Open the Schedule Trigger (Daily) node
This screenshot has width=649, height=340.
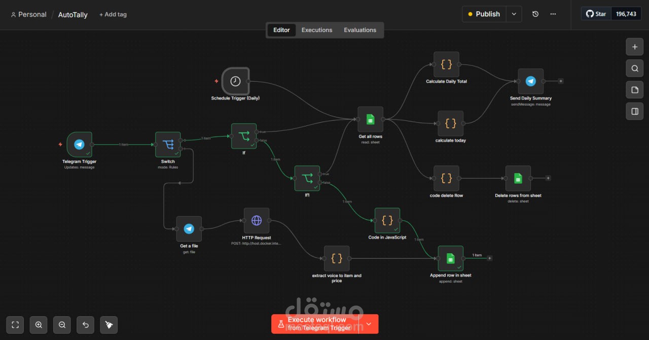[x=235, y=81]
